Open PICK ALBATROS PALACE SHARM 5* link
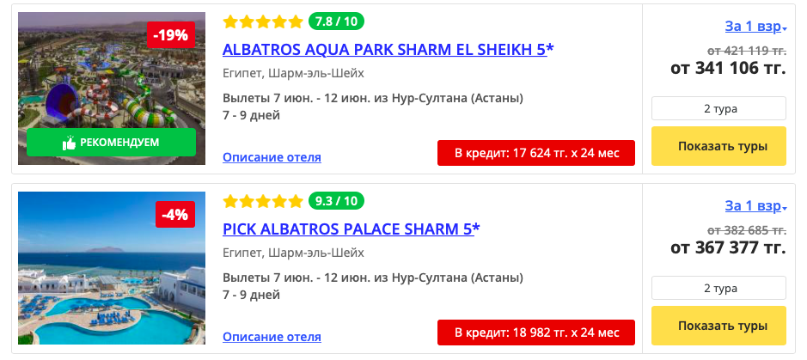 352,229
